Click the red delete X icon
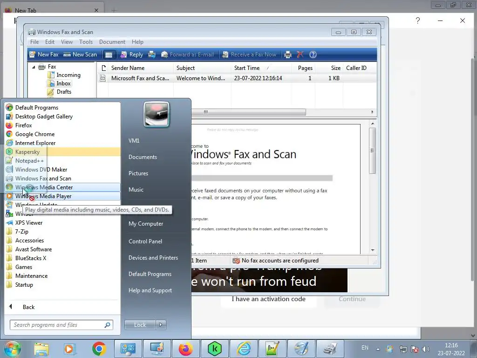Screen dimensions: 477x358 300,55
